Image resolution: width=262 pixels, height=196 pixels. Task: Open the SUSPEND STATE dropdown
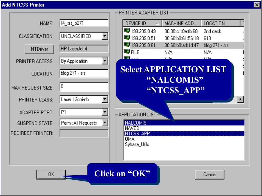(x=105, y=123)
